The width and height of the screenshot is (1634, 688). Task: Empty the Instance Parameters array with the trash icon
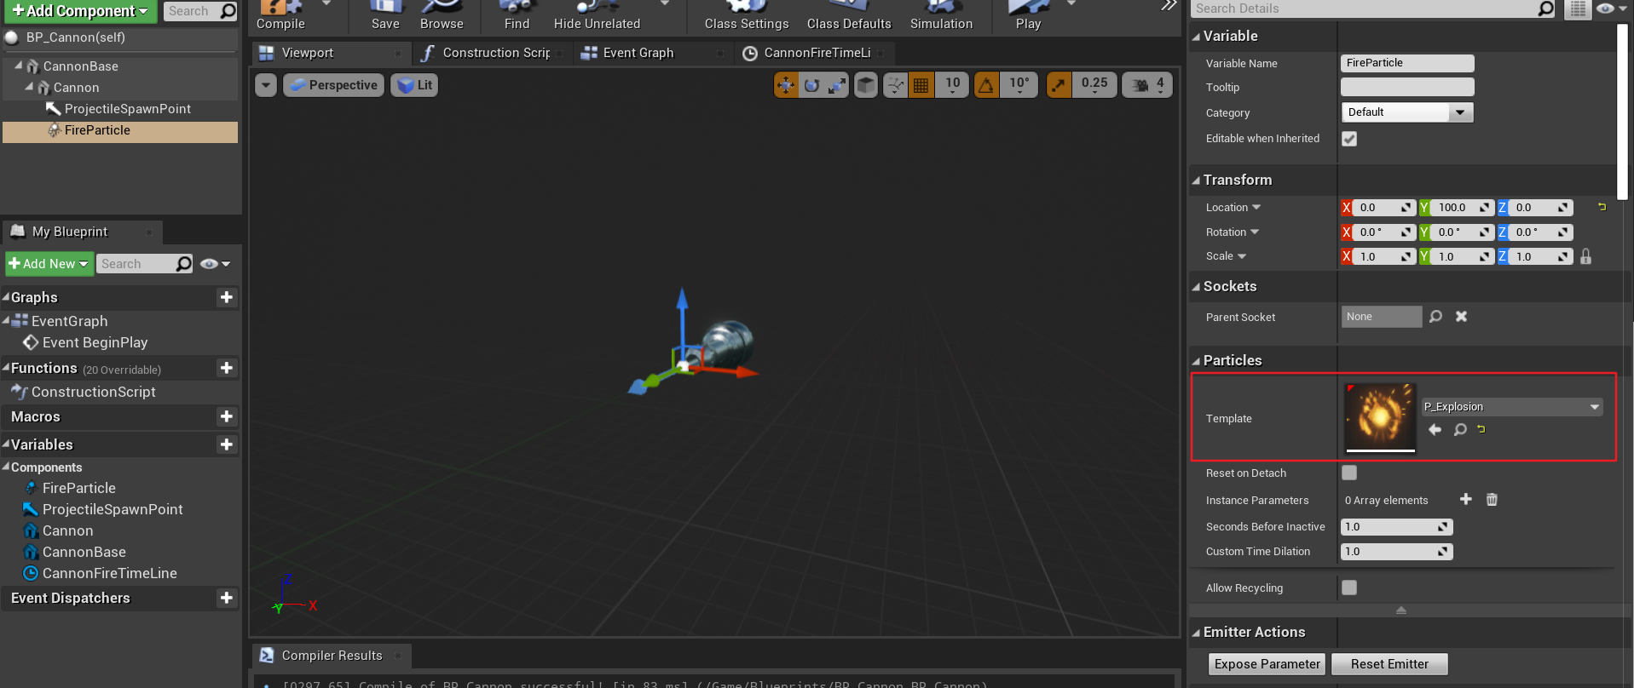[x=1492, y=500]
